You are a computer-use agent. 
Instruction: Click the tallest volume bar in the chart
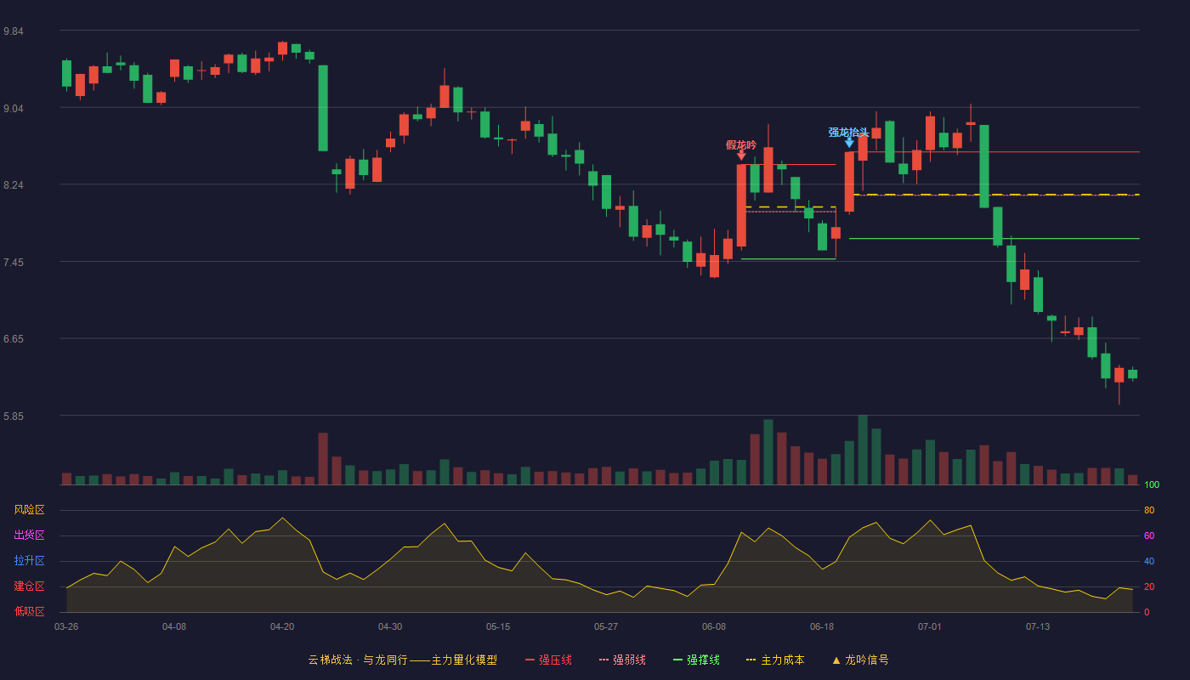click(863, 450)
